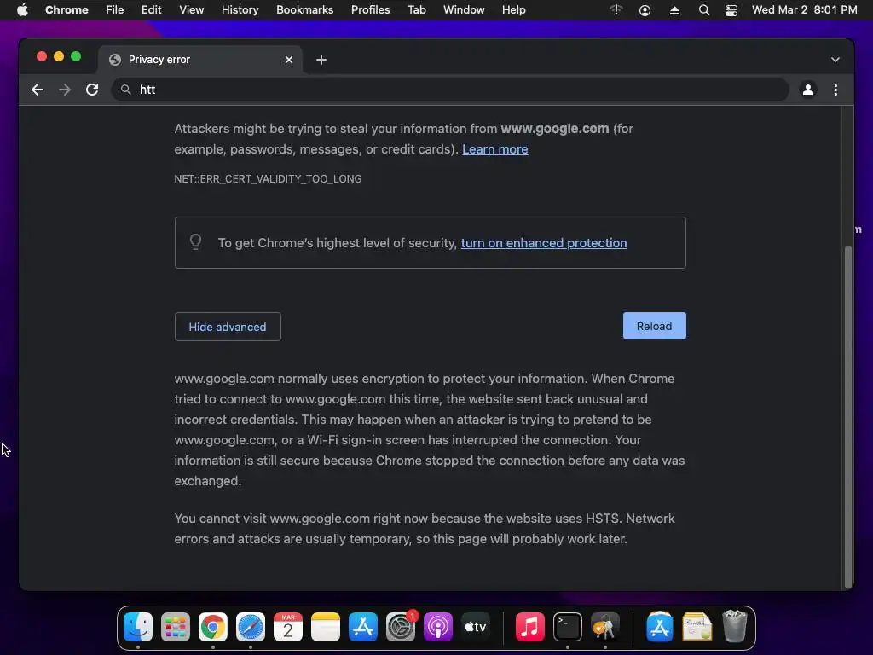Click the Hide advanced button
The width and height of the screenshot is (873, 655).
228,327
